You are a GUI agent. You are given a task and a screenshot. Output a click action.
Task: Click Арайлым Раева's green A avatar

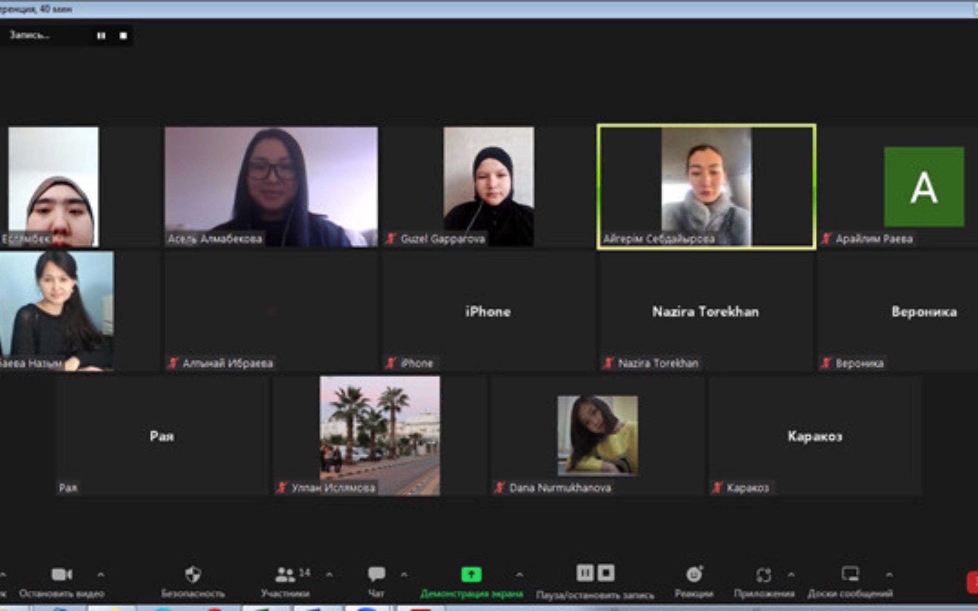[x=923, y=187]
